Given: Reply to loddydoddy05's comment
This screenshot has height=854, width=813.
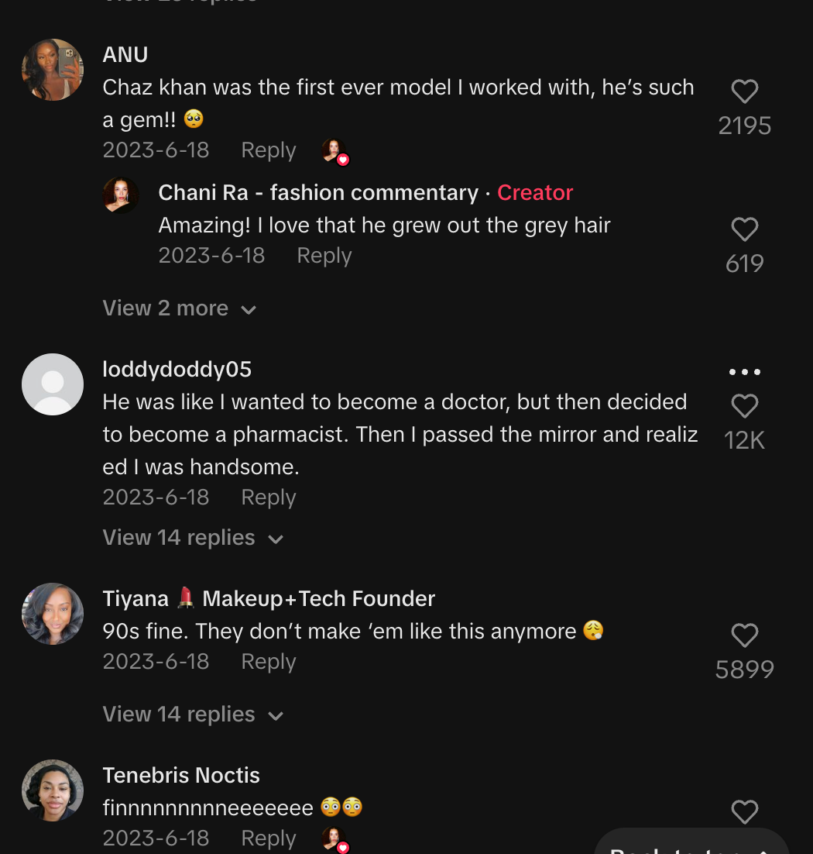Looking at the screenshot, I should [268, 497].
